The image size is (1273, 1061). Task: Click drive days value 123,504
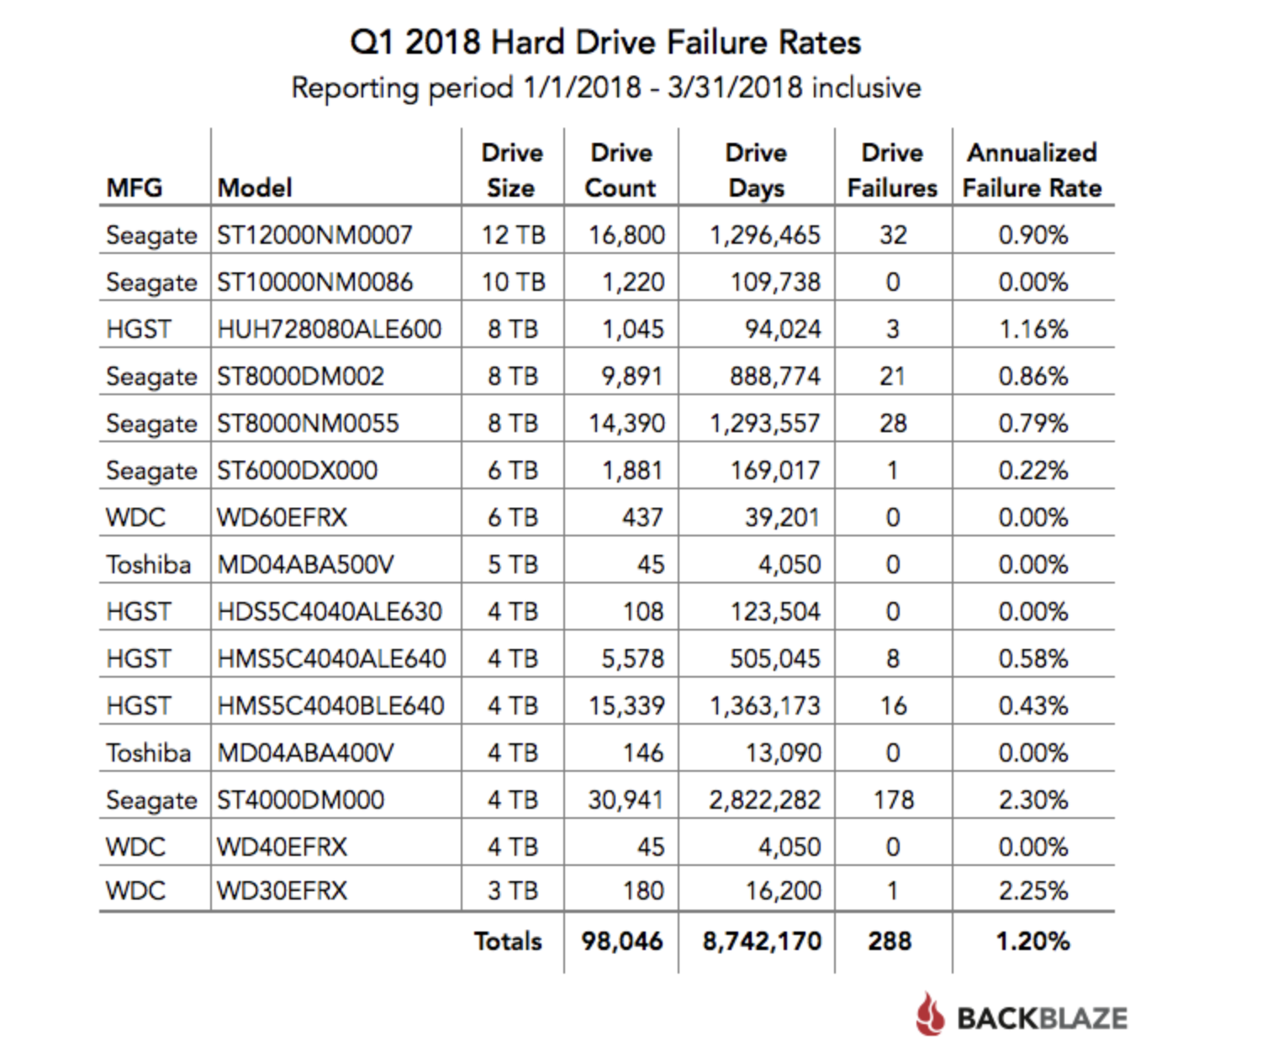coord(775,611)
